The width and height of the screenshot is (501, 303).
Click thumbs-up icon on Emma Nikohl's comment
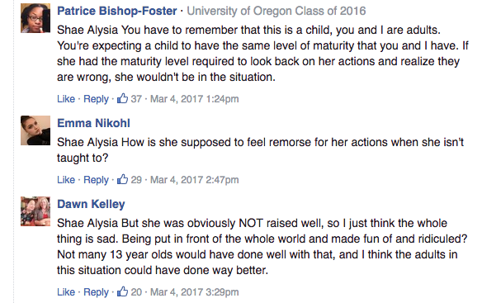click(122, 179)
